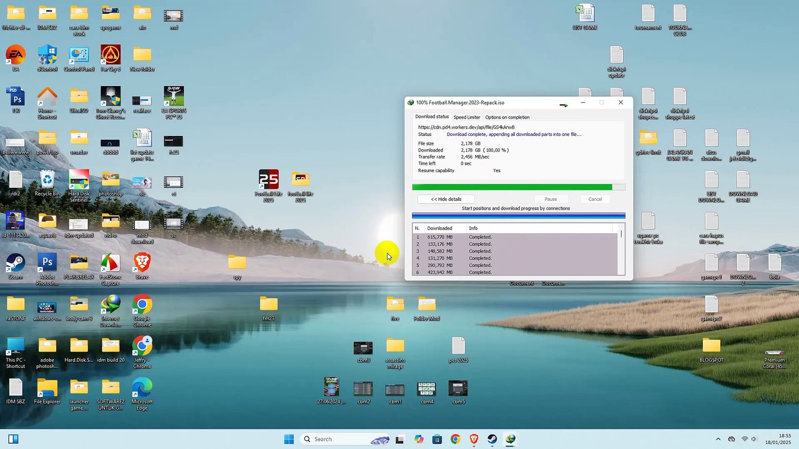Image resolution: width=799 pixels, height=449 pixels.
Task: Click the taskbar Search box
Action: coord(345,439)
